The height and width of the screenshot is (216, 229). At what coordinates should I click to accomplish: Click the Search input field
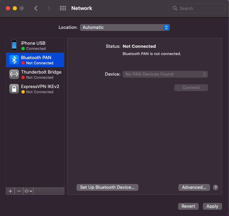point(197,8)
